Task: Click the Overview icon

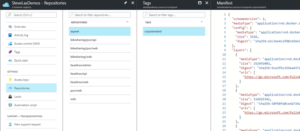Action: click(x=10, y=27)
